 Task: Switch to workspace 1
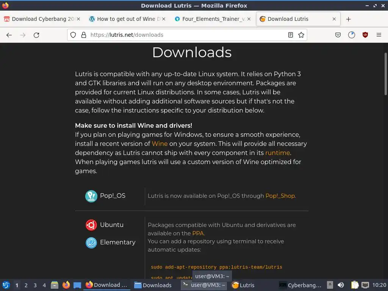[x=17, y=285]
